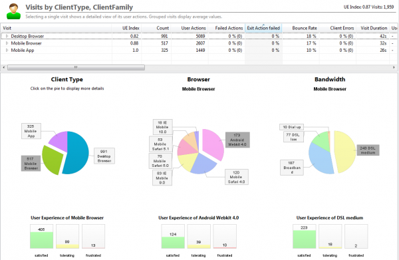Click the scrollbar's left arrow
399x260 pixels.
click(x=3, y=67)
